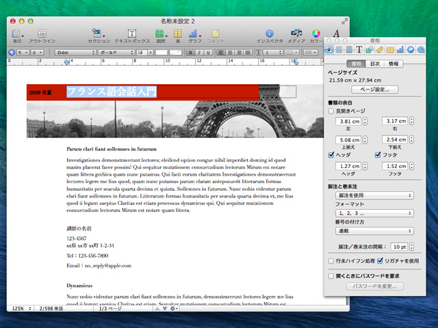Toggle the styles drawer blue button
Screen dimensions: 438x328
[12, 53]
